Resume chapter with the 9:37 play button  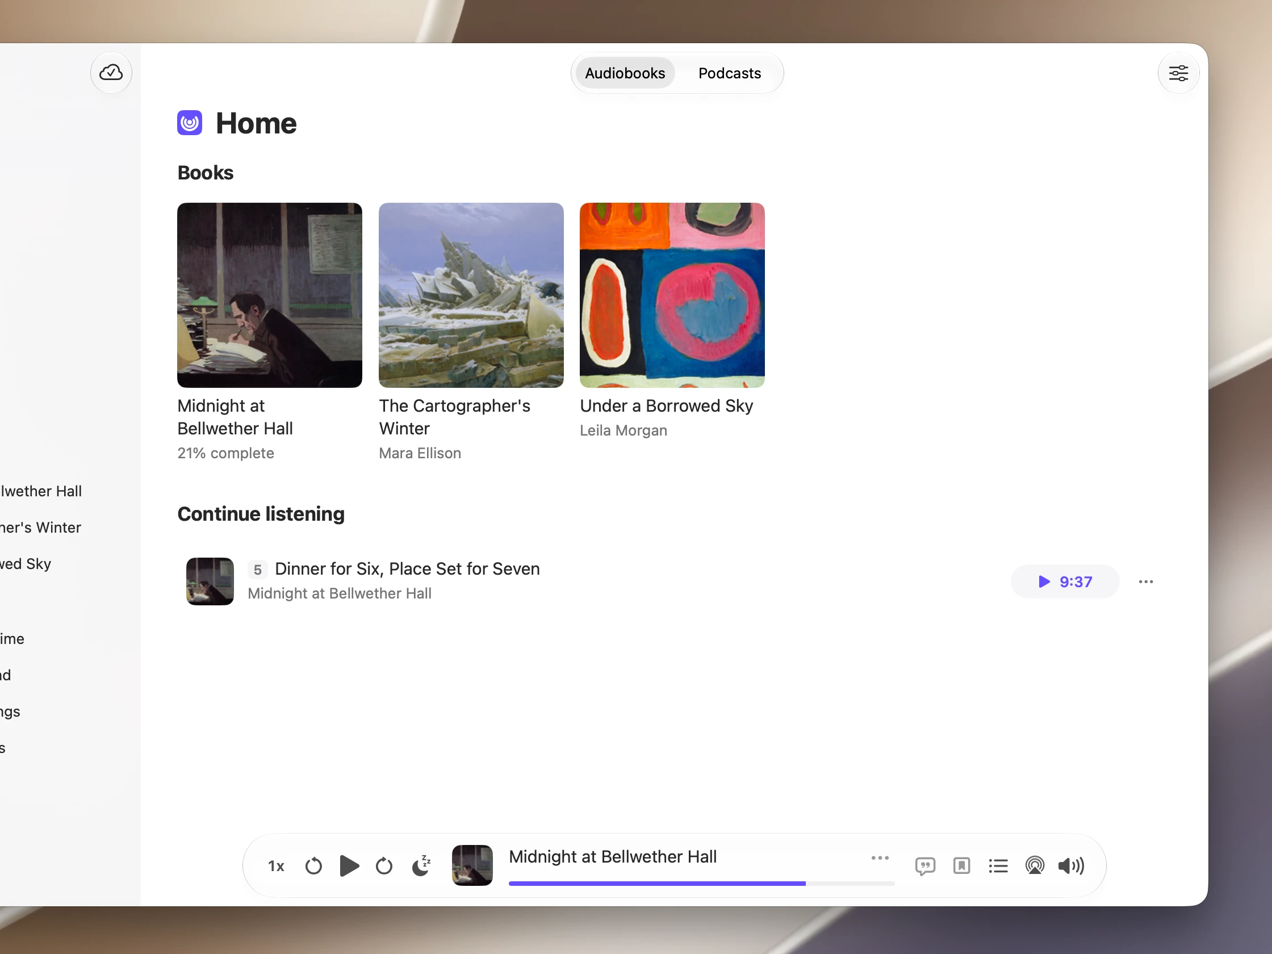1065,581
